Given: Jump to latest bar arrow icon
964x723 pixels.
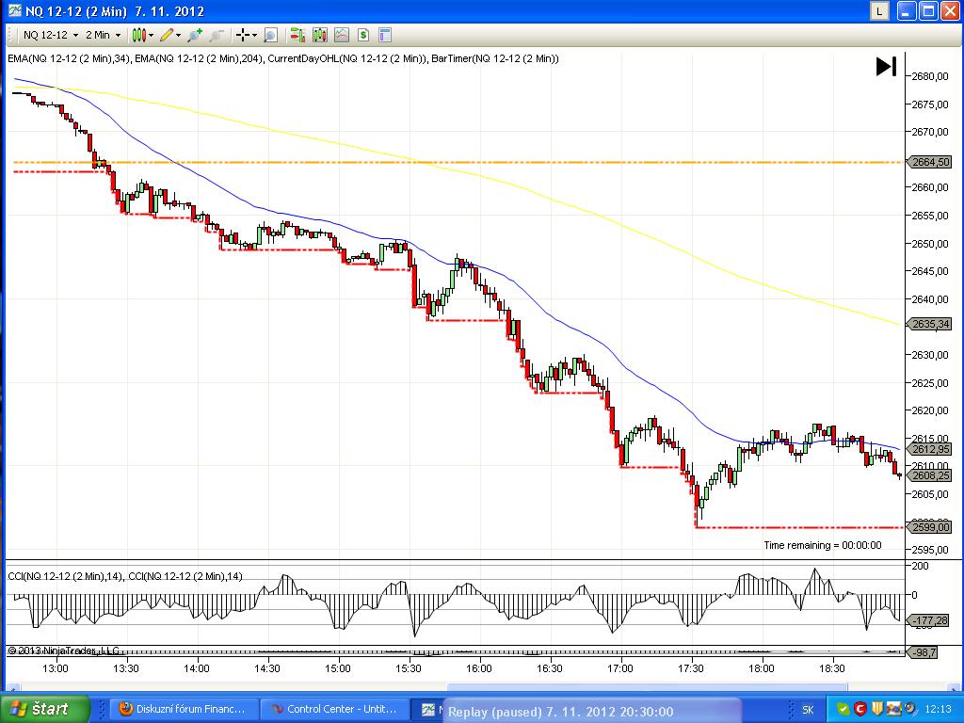Looking at the screenshot, I should point(886,67).
